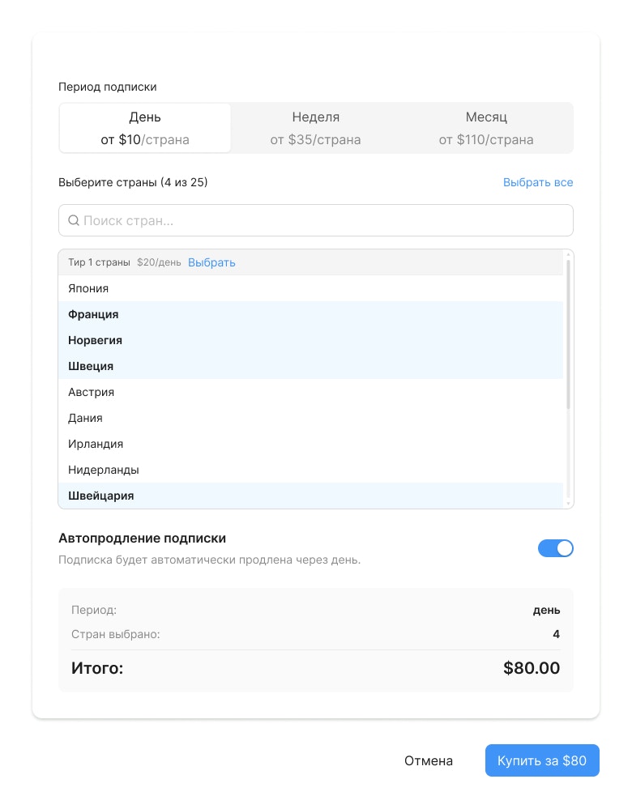
Task: Click the Выбрать все link
Action: pos(538,182)
